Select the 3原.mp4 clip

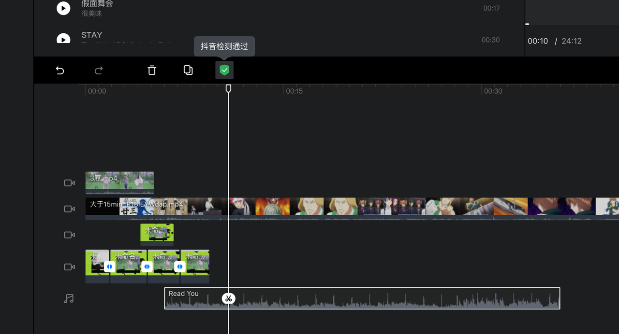(120, 183)
